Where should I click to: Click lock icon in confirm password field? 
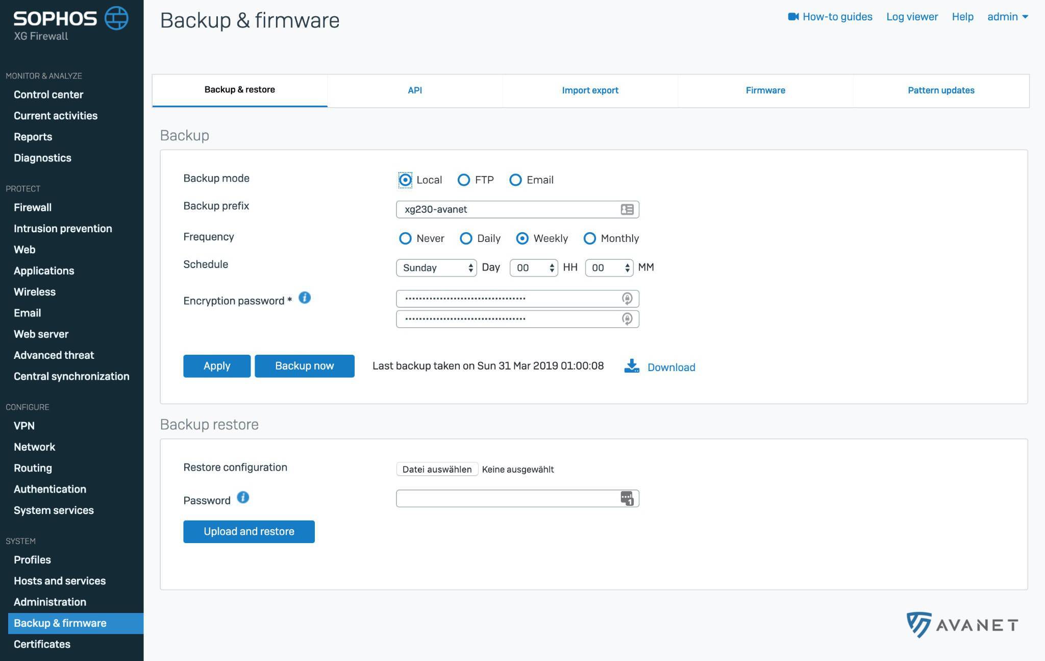tap(627, 319)
